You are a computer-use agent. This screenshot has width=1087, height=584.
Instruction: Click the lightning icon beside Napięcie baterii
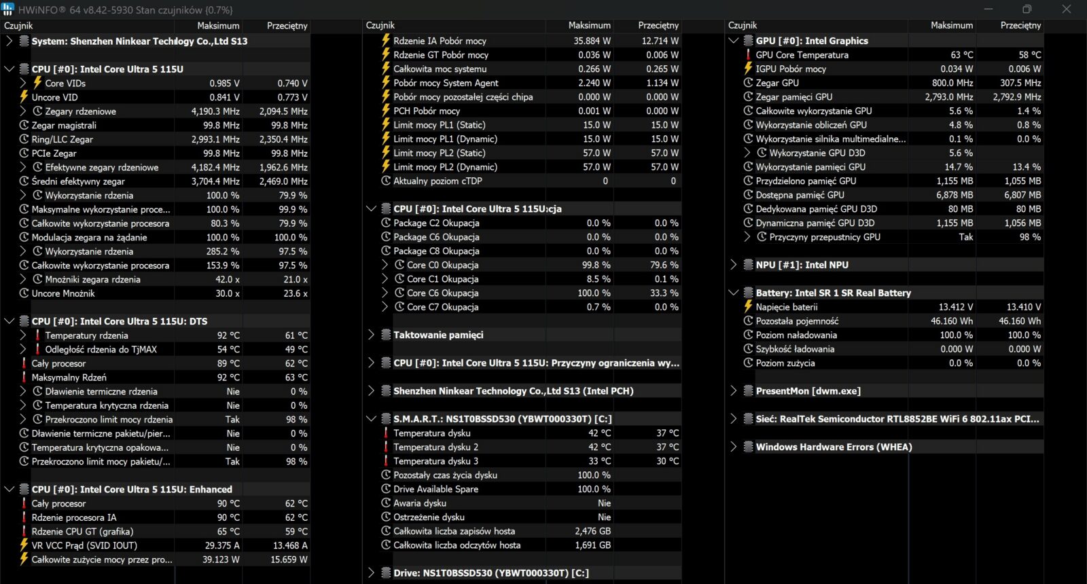[x=748, y=307]
